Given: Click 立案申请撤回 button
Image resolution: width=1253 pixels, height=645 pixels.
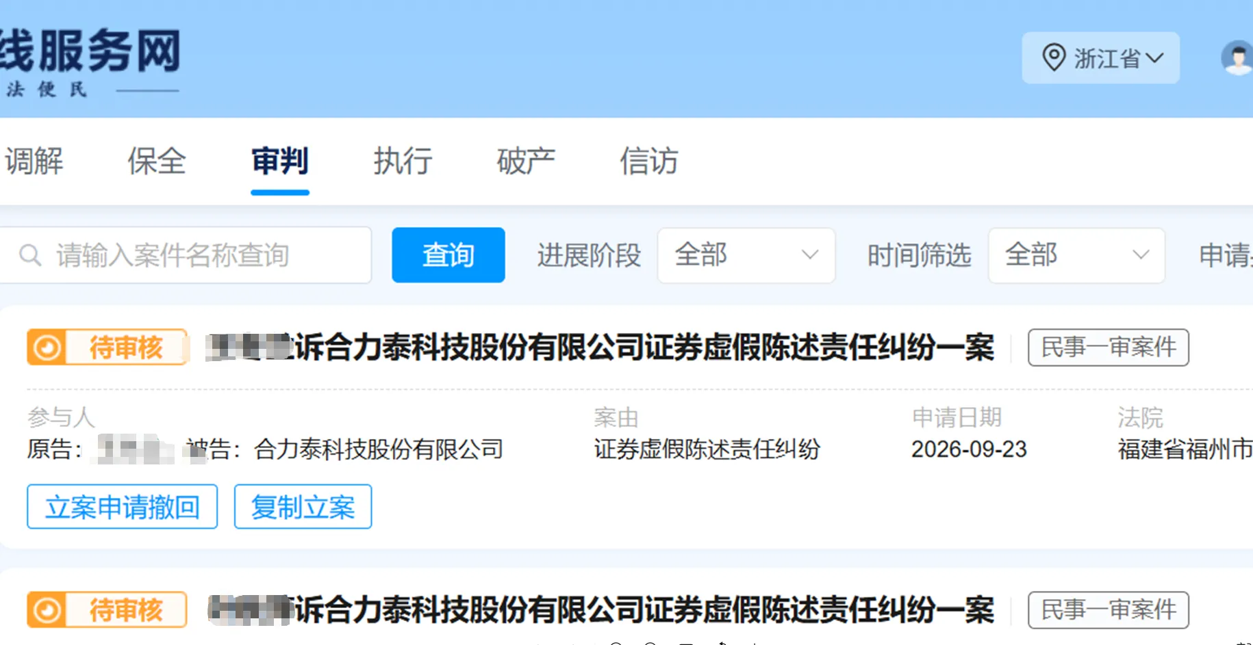Looking at the screenshot, I should (x=123, y=507).
